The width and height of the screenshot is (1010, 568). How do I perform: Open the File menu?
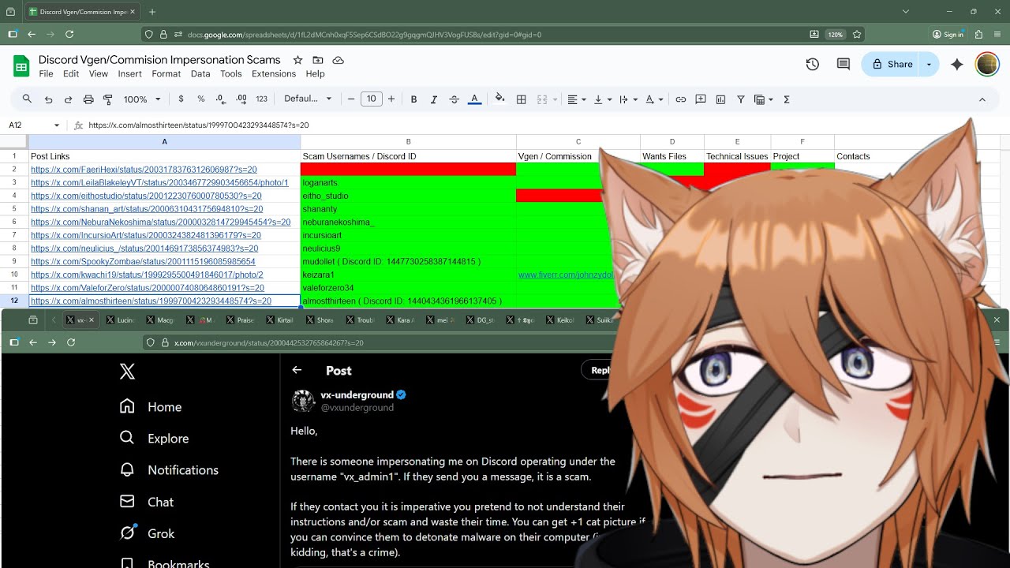click(x=46, y=74)
